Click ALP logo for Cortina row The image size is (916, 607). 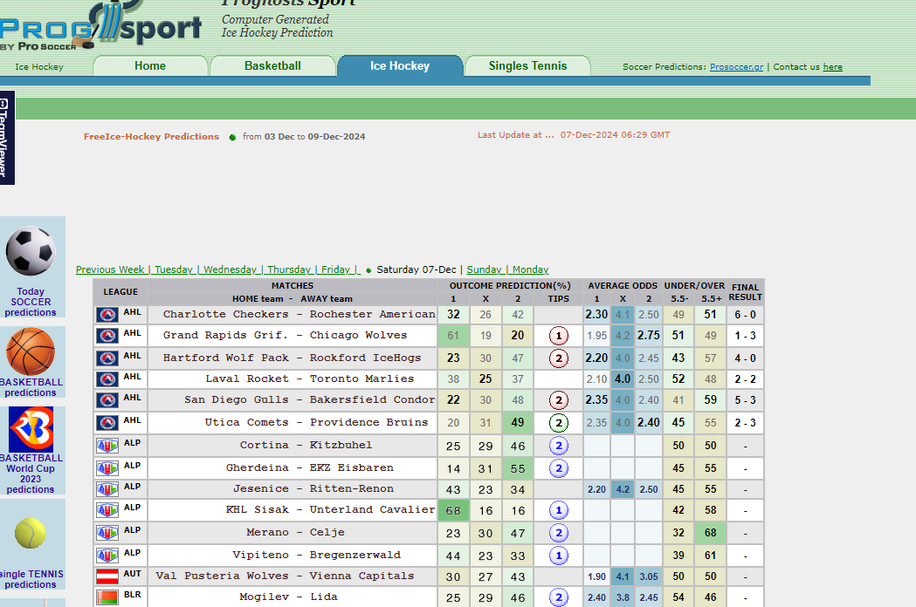[x=107, y=446]
